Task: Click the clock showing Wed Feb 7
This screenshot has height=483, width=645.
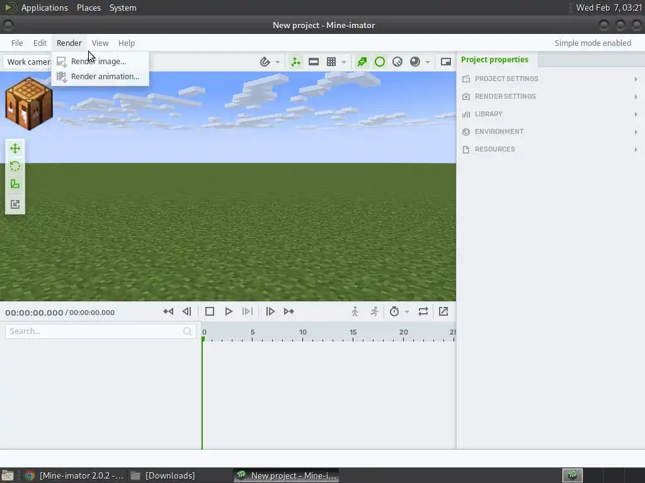Action: tap(609, 8)
